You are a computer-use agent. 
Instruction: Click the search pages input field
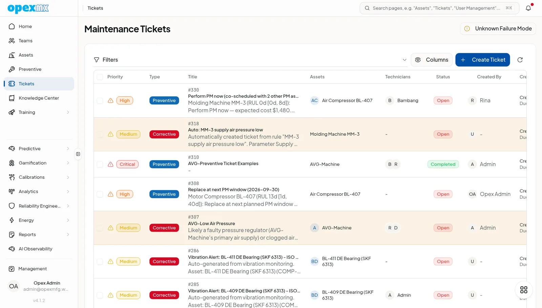(x=439, y=8)
